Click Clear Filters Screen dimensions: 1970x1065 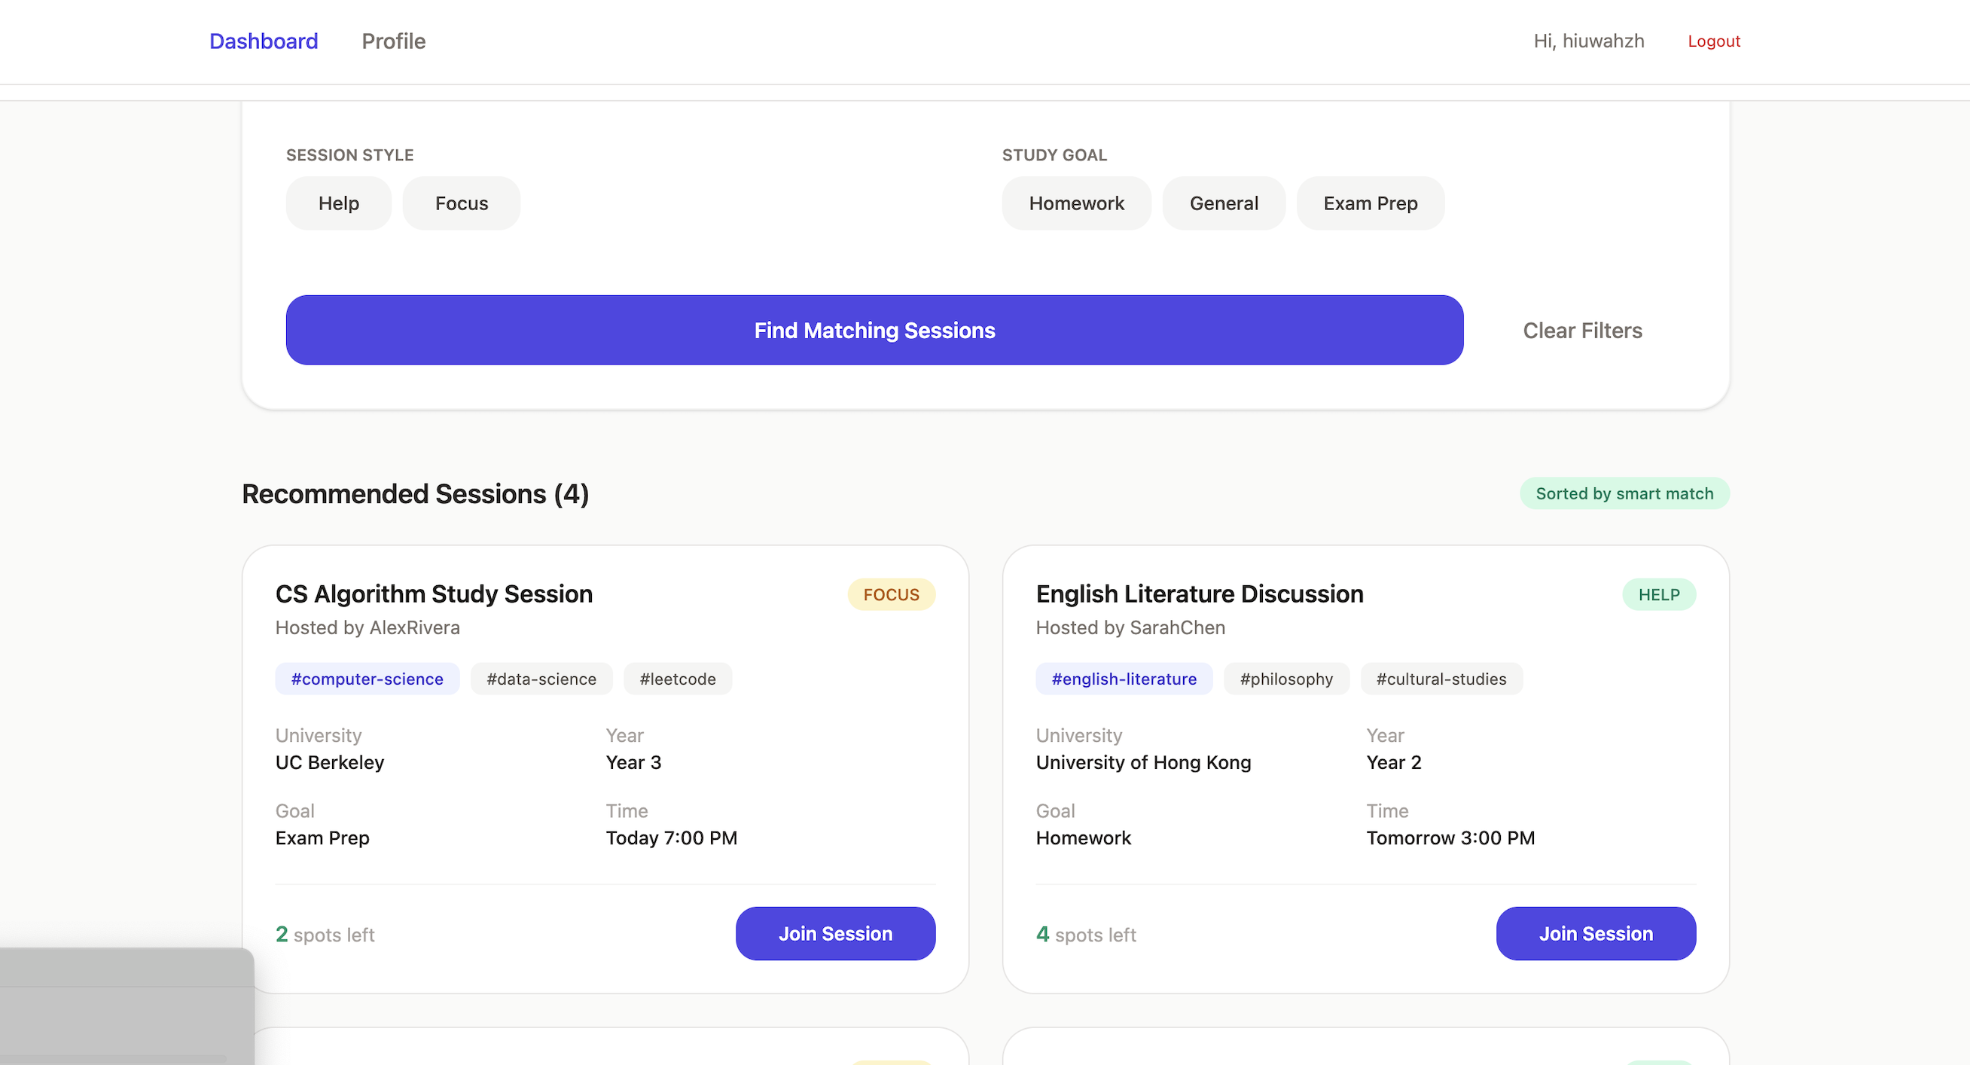pos(1581,331)
